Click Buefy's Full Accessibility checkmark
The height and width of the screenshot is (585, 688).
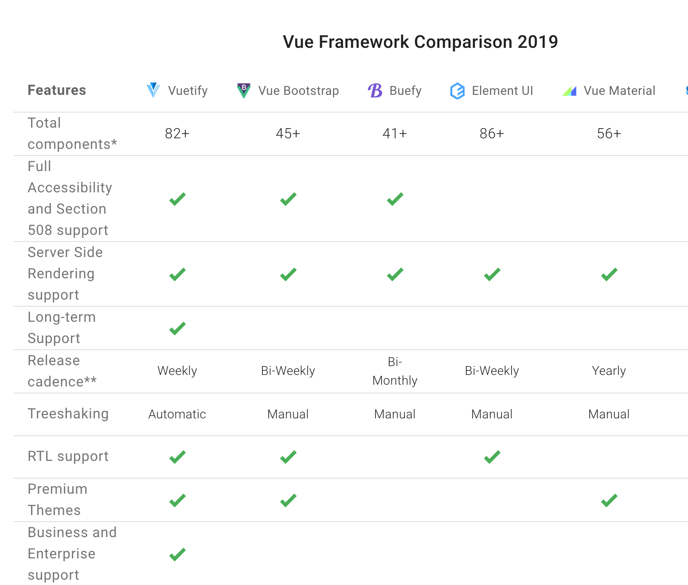(395, 199)
